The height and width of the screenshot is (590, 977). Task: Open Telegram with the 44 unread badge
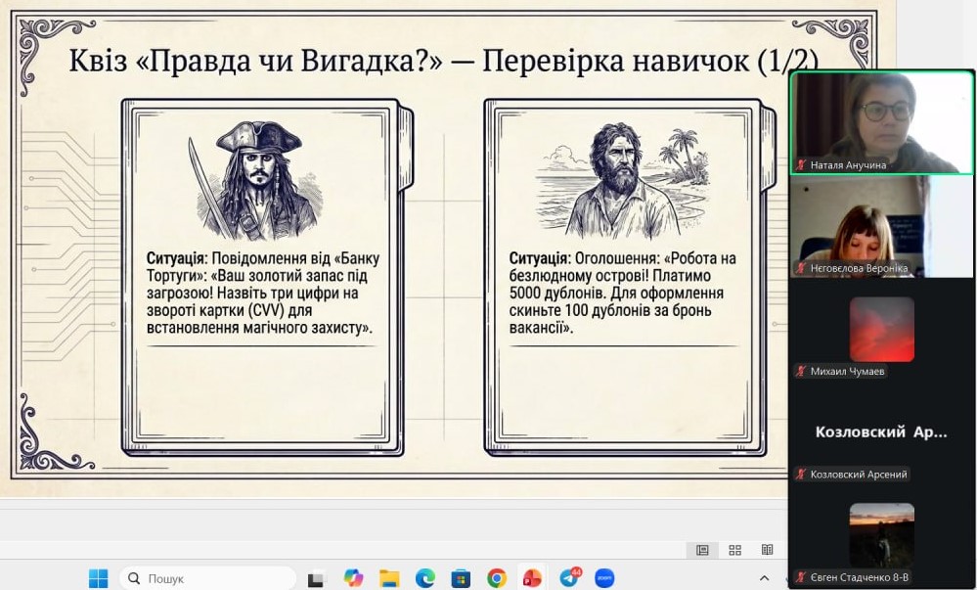tap(568, 578)
